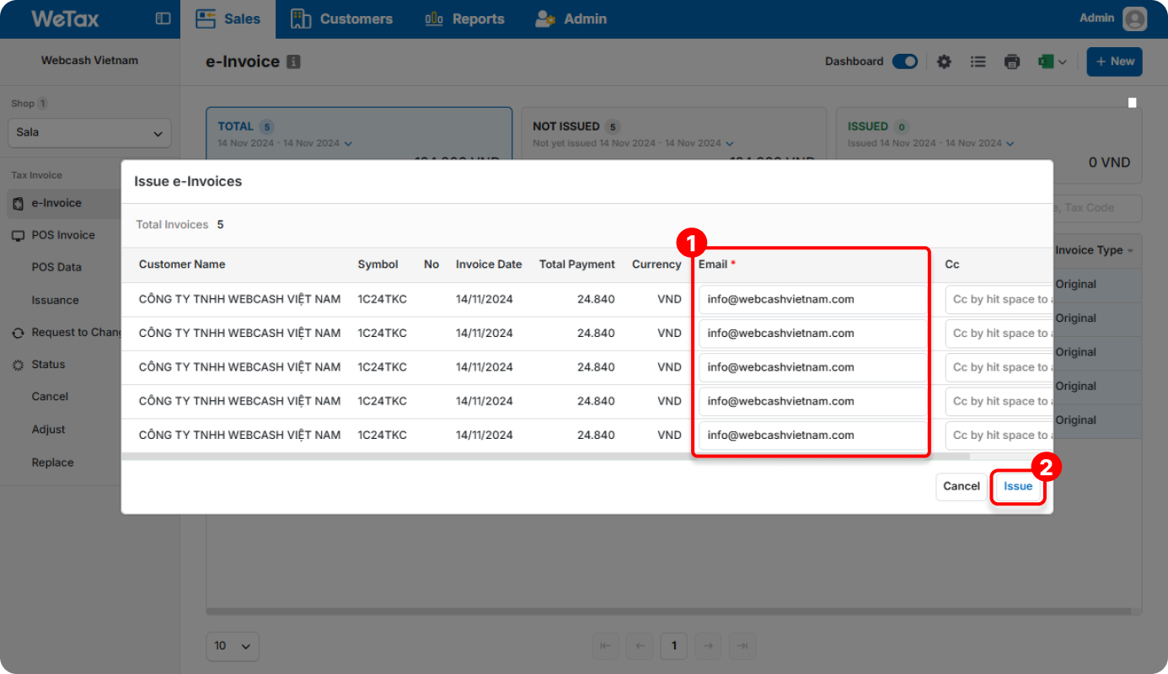Click the Status gear icon in sidebar
1168x674 pixels.
pyautogui.click(x=18, y=365)
